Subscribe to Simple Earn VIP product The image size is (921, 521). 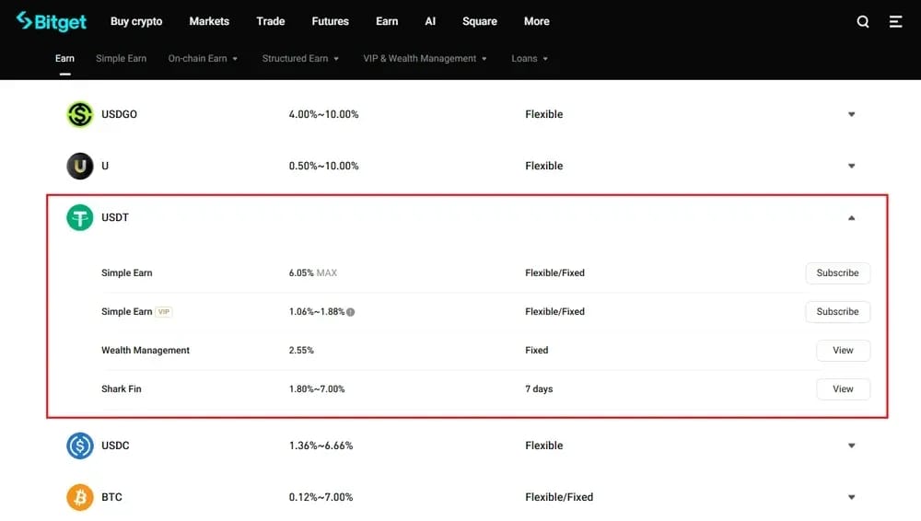pos(837,312)
